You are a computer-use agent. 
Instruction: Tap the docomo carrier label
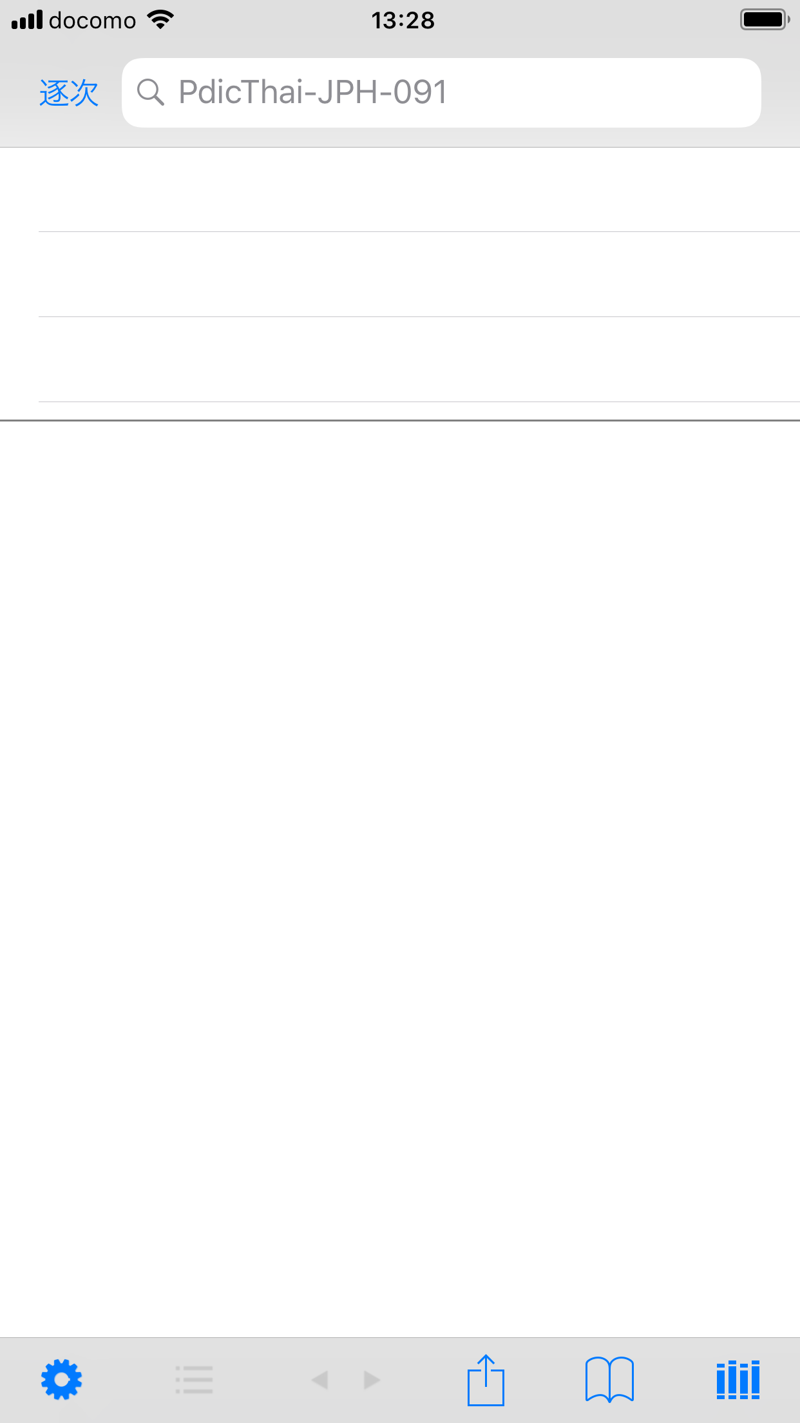coord(92,21)
